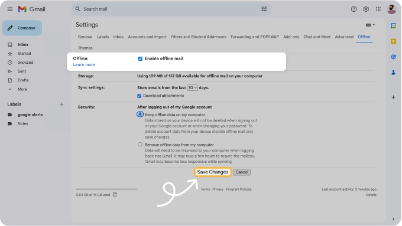
Task: Open the main menu hamburger icon
Action: tap(10, 9)
